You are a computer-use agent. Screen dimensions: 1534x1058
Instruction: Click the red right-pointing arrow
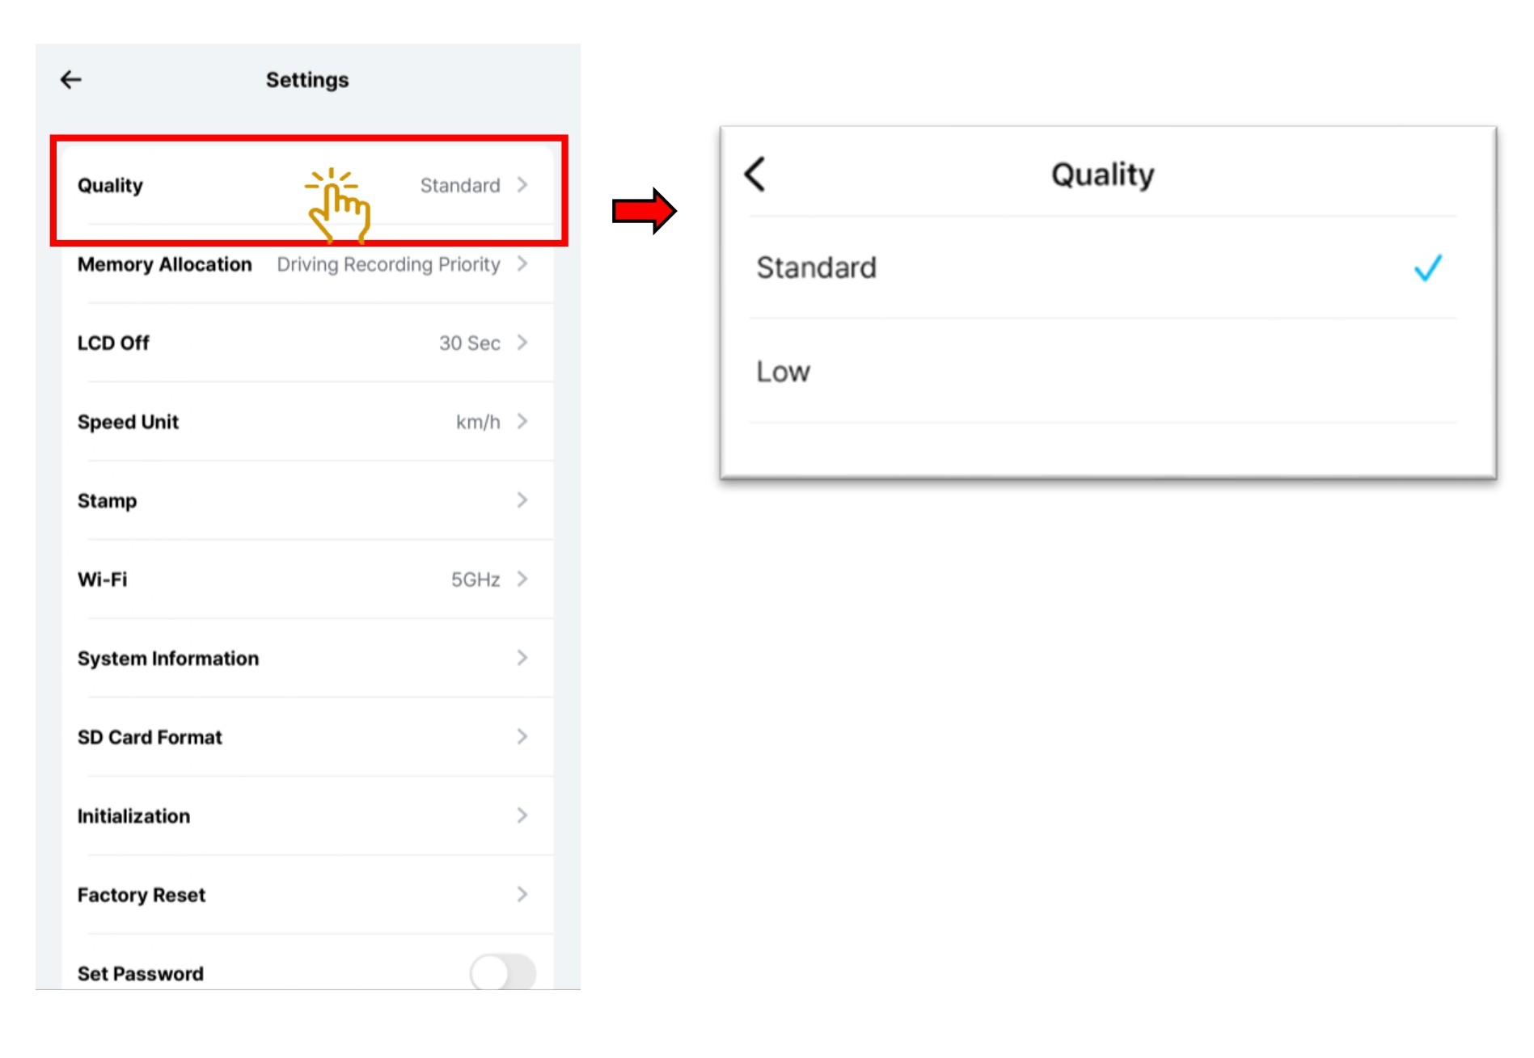pos(644,211)
